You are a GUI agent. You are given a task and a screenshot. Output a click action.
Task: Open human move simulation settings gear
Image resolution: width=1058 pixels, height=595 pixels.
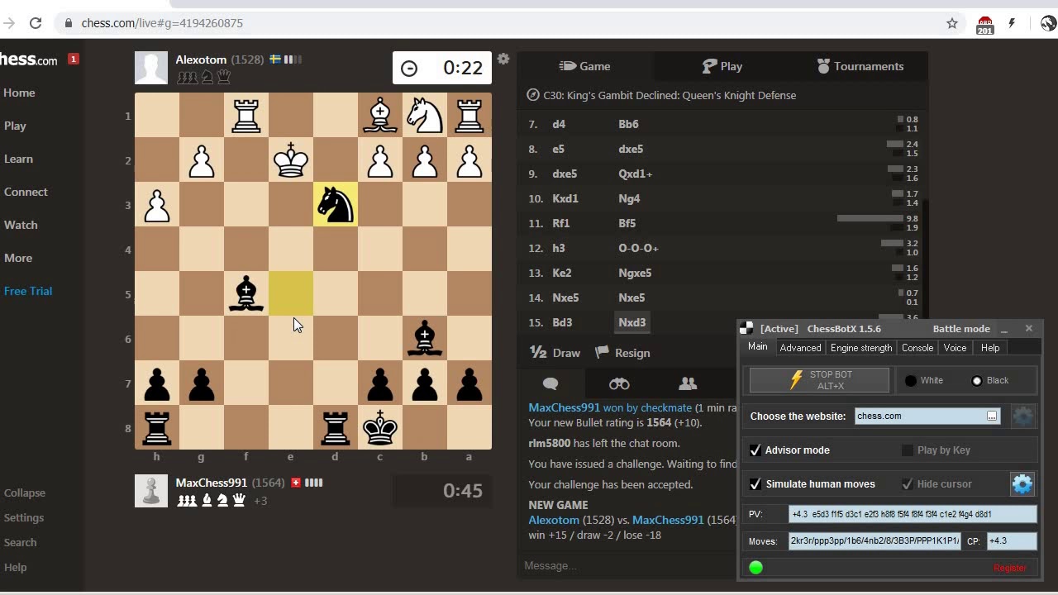click(x=1022, y=484)
